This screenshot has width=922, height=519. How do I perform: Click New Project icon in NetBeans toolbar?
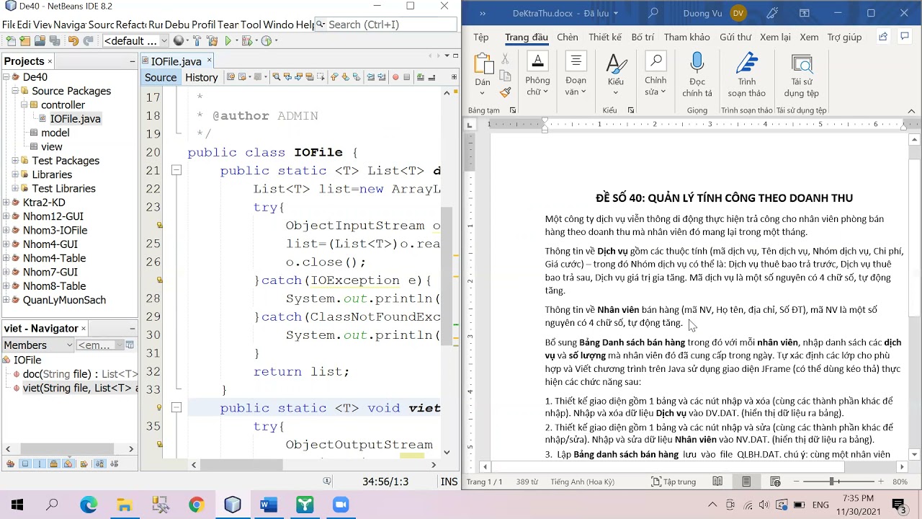[x=25, y=41]
